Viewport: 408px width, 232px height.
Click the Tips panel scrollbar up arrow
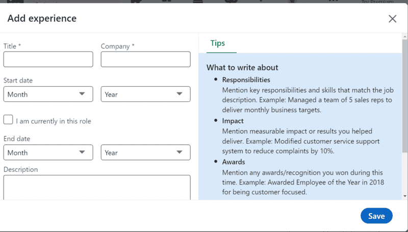tap(404, 36)
